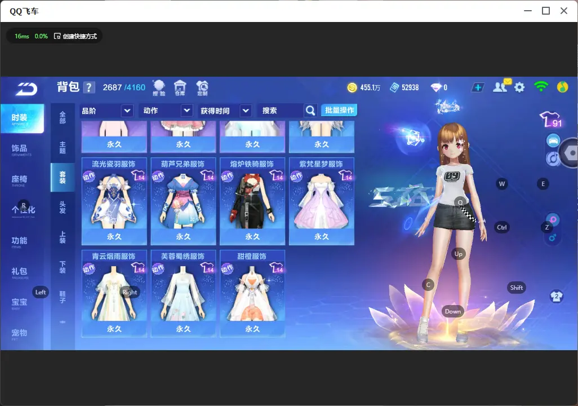Open the 定制 customization icon

(202, 88)
